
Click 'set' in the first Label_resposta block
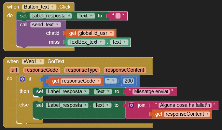23,16
